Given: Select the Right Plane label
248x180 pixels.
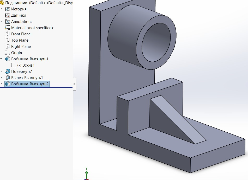Looking at the screenshot, I should 21,47.
